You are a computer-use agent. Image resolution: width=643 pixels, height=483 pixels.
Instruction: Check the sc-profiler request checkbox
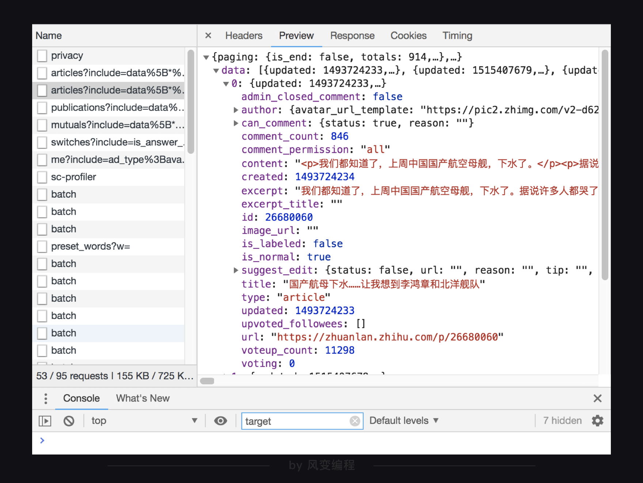point(42,177)
